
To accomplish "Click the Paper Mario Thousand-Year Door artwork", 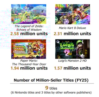I will (29, 49).
